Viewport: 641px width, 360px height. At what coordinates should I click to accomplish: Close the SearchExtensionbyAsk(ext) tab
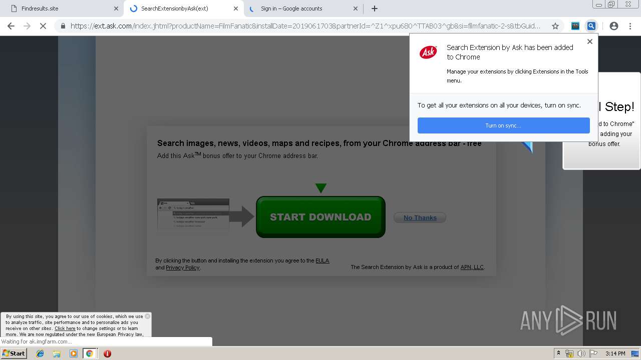(236, 8)
